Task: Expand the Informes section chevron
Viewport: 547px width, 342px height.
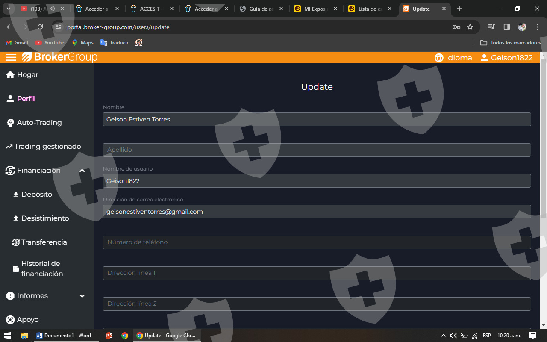Action: [82, 296]
